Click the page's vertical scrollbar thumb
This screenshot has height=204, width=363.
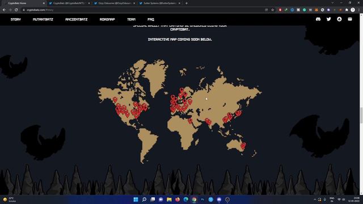click(x=361, y=116)
